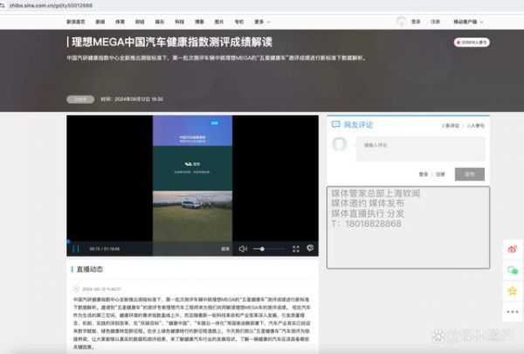The height and width of the screenshot is (354, 524).
Task: Open the video quality setting 超清
Action: [225, 249]
